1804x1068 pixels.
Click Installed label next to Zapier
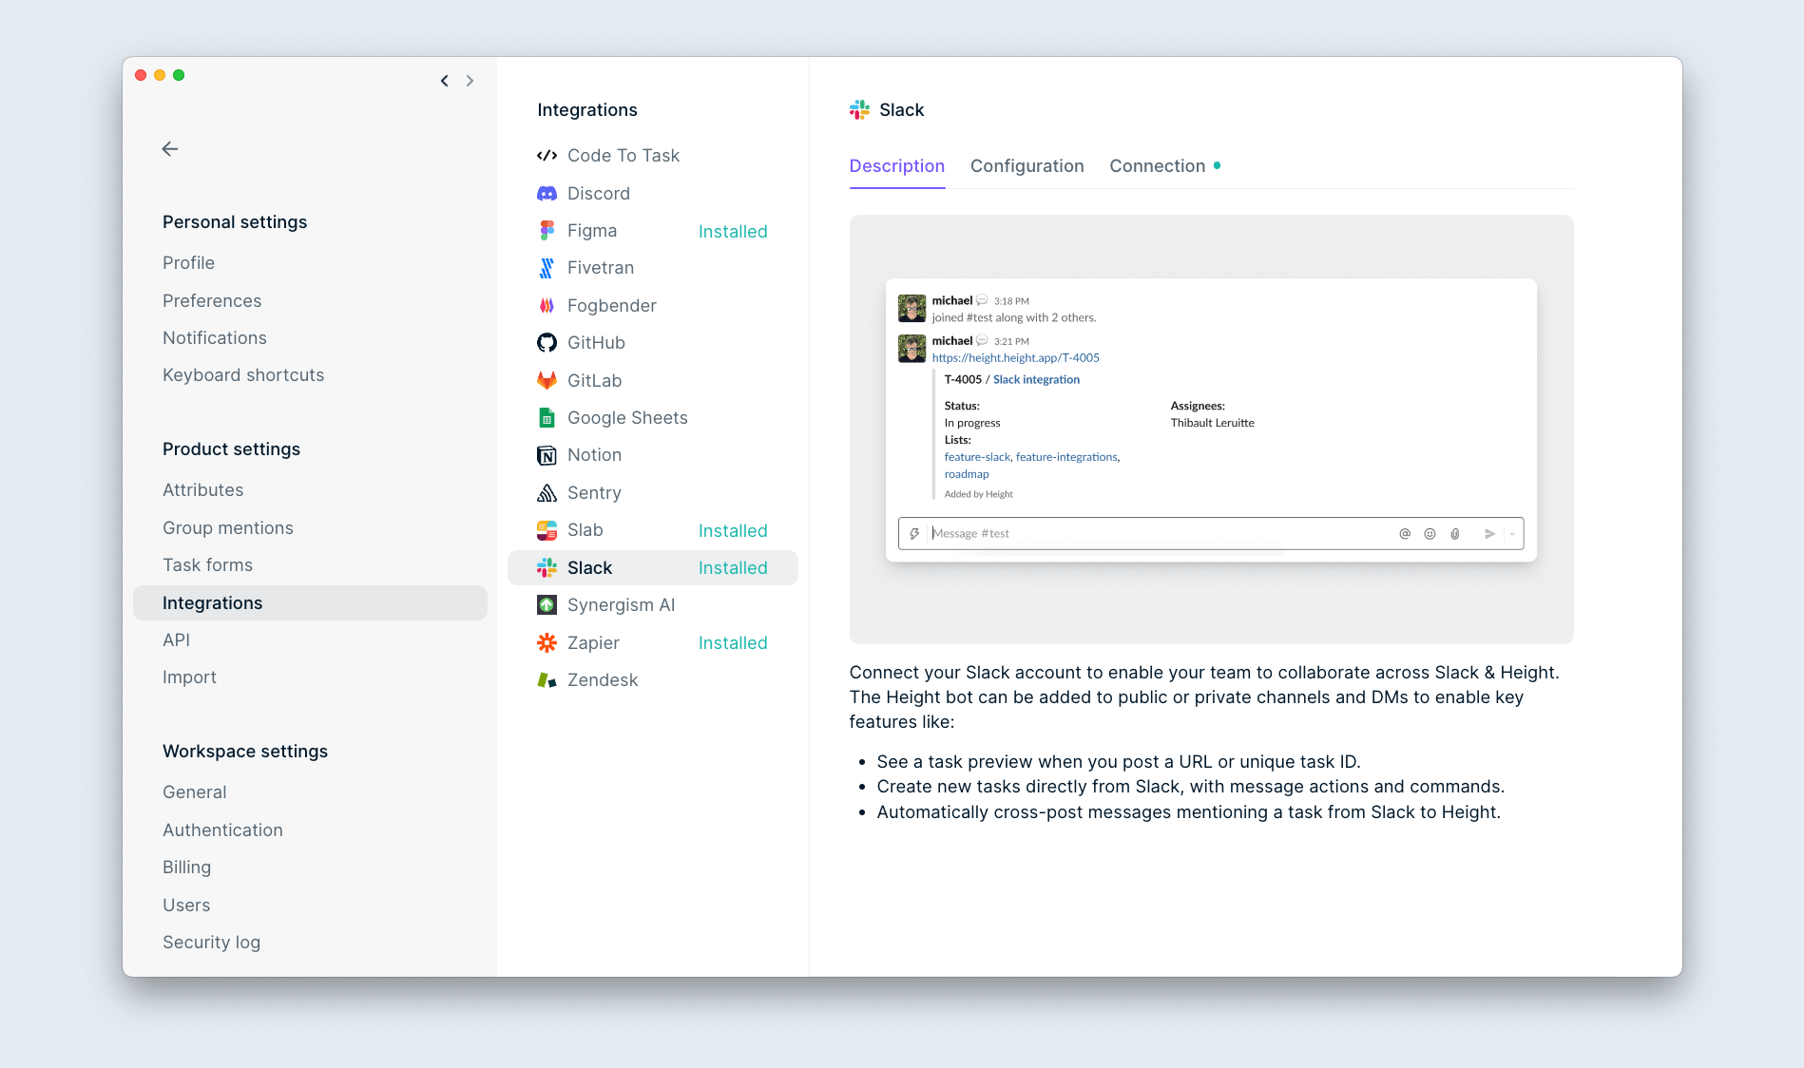pyautogui.click(x=733, y=643)
